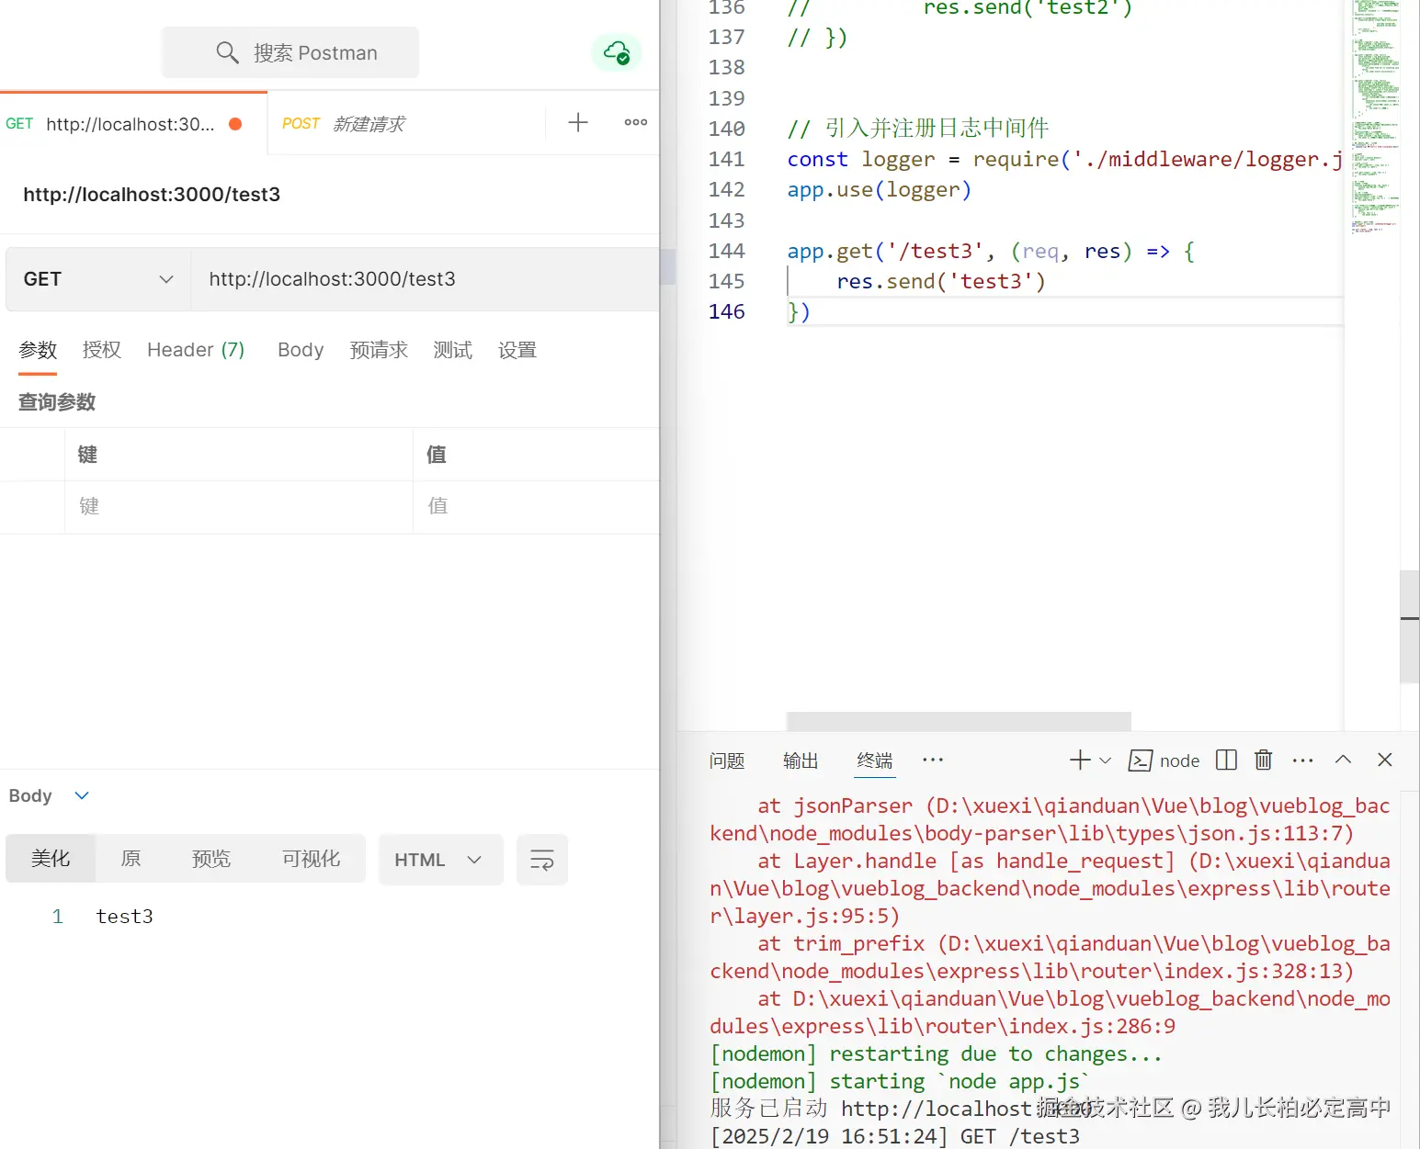Switch to the 问题 panel tab

click(727, 760)
